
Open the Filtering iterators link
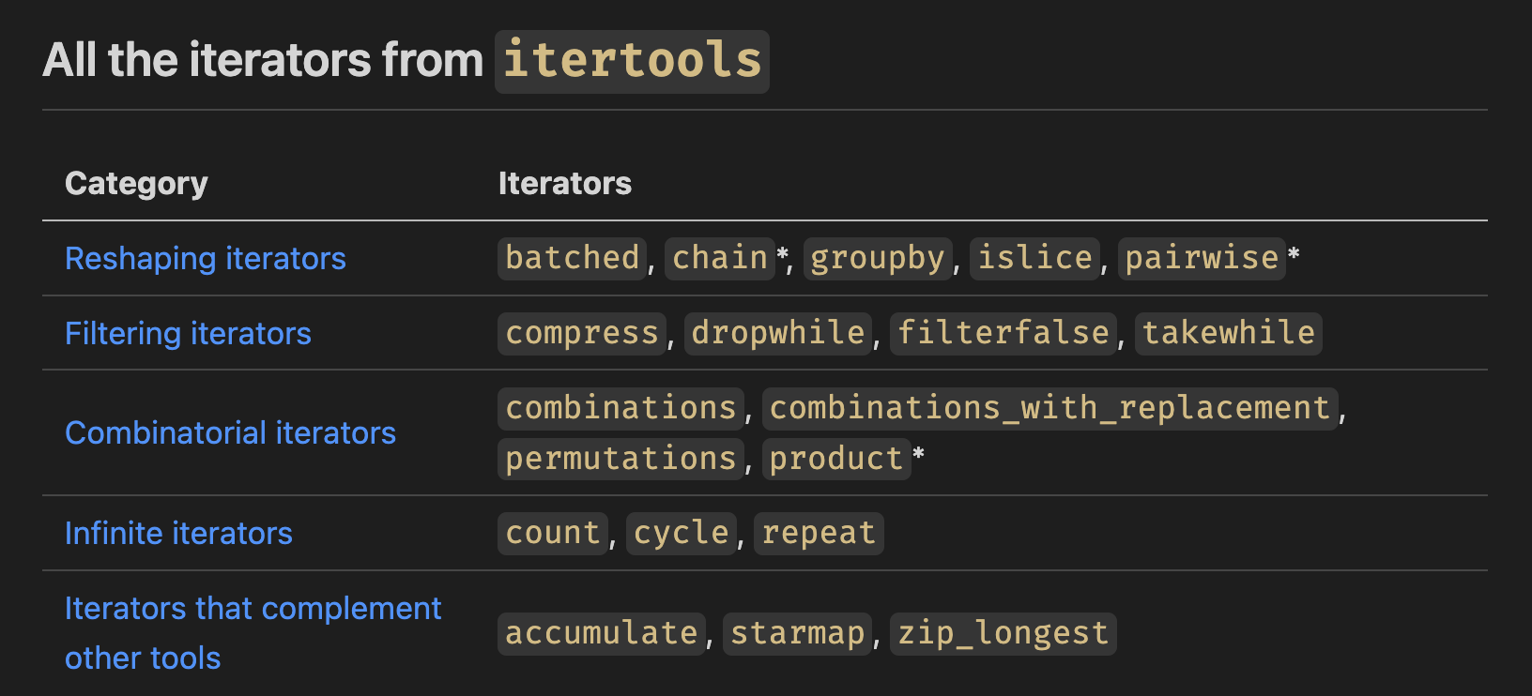pos(188,333)
